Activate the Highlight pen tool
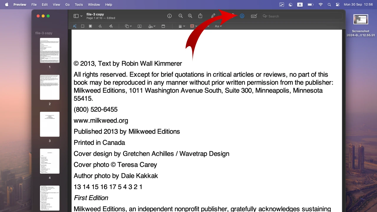 point(213,16)
